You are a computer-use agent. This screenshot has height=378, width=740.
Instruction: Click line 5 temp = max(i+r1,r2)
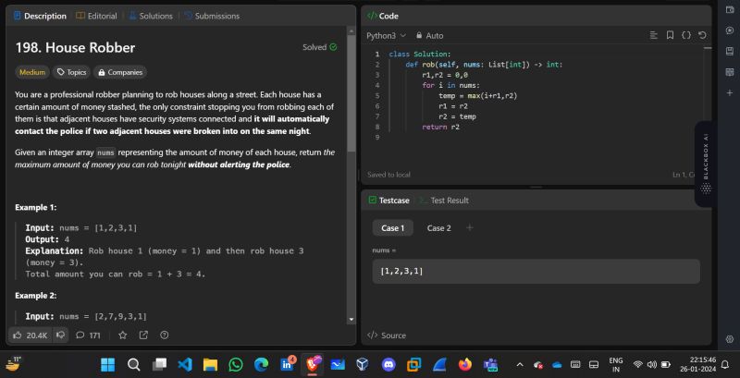click(478, 96)
